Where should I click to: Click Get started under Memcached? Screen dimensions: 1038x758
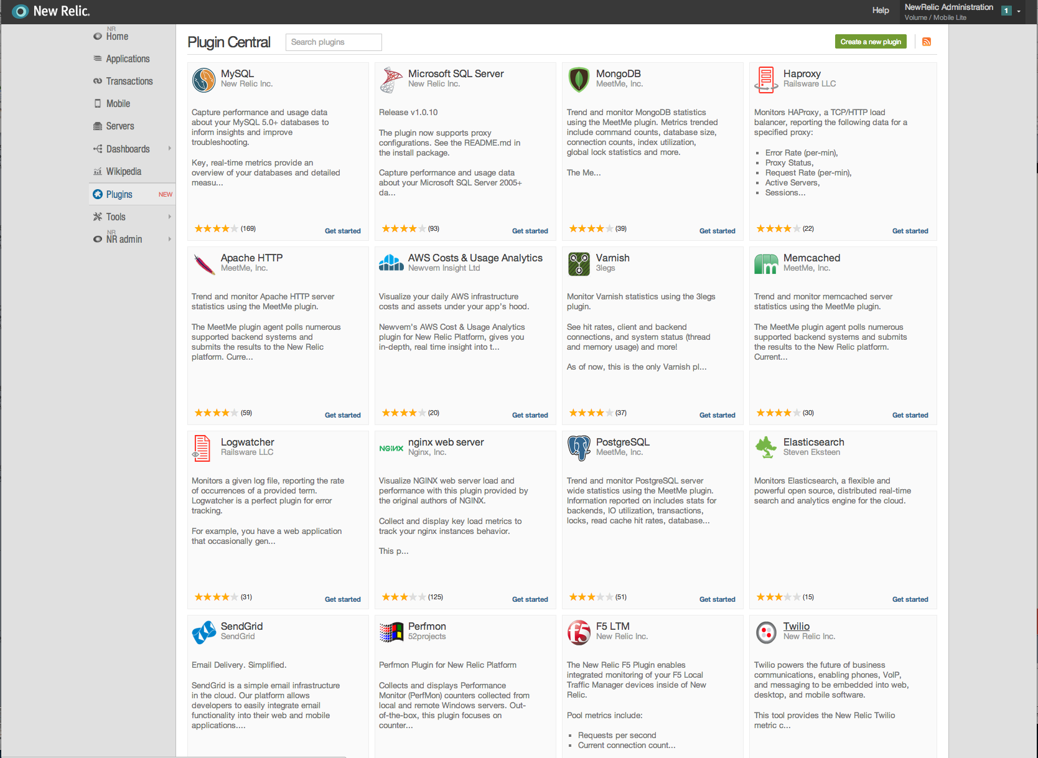click(910, 415)
